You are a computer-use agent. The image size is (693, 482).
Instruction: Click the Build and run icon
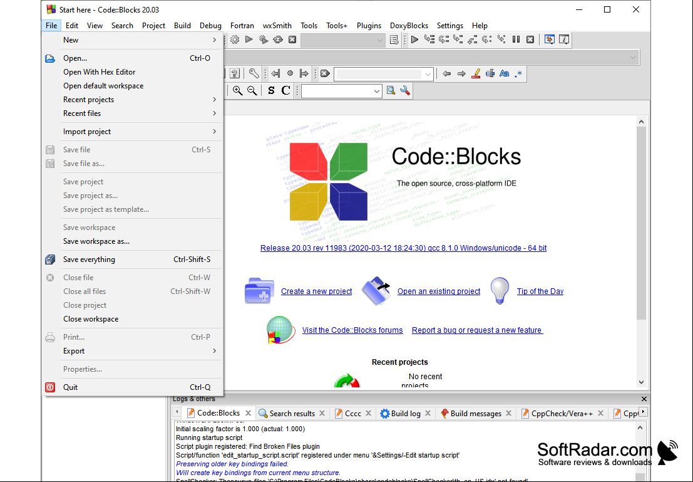pyautogui.click(x=264, y=40)
